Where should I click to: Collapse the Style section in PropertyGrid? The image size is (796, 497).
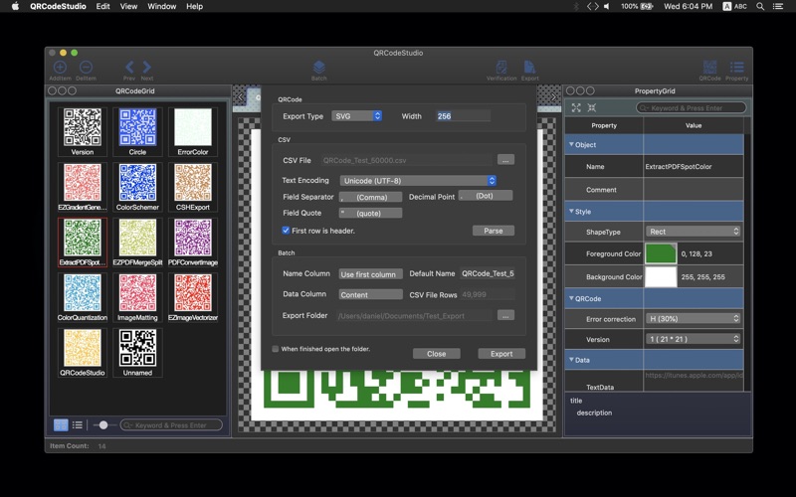coord(571,212)
